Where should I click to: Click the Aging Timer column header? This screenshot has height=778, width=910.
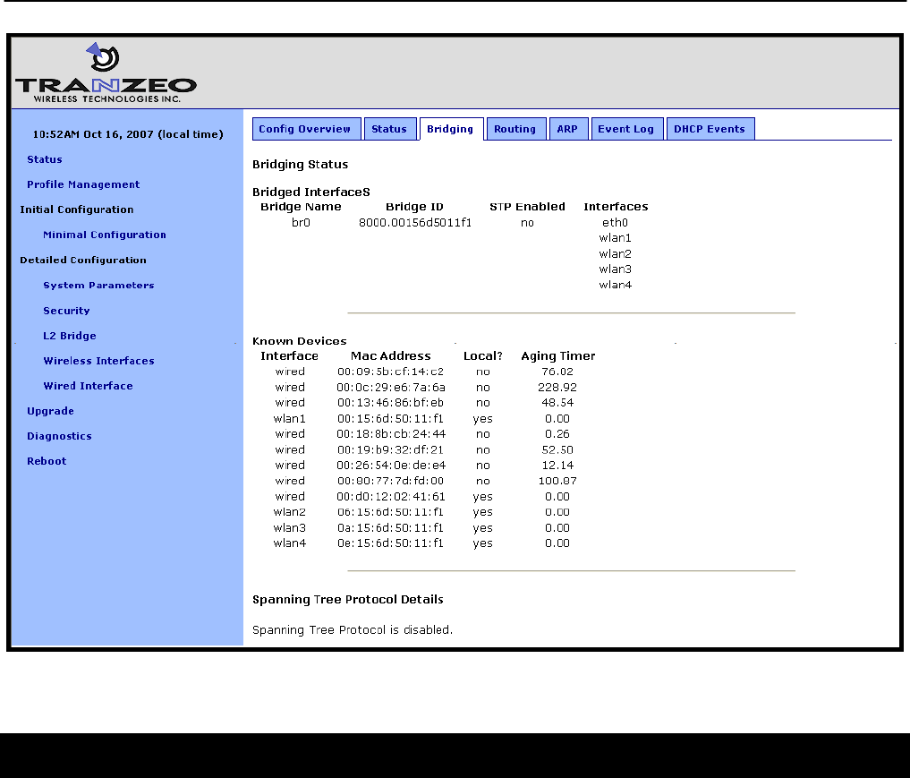[x=557, y=356]
